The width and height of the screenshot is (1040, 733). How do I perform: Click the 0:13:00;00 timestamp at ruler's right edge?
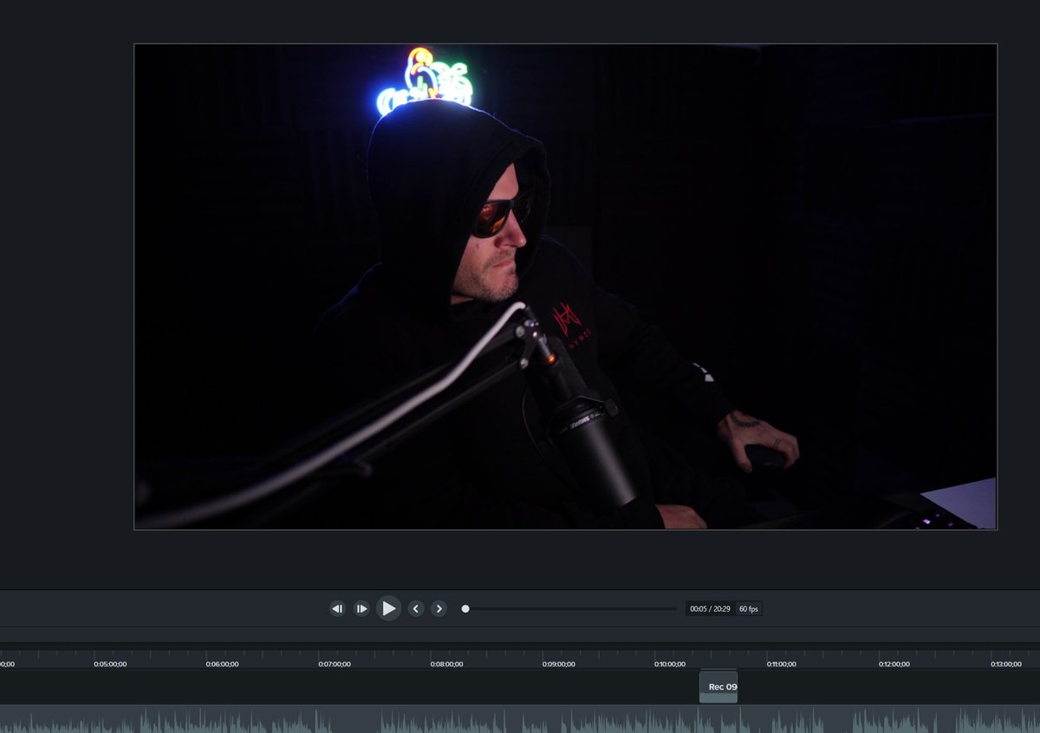(x=1004, y=663)
